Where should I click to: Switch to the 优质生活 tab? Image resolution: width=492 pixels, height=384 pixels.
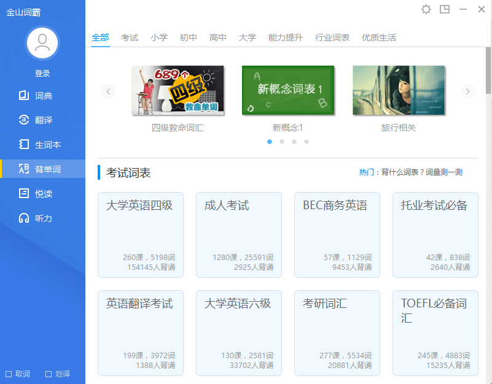[379, 37]
